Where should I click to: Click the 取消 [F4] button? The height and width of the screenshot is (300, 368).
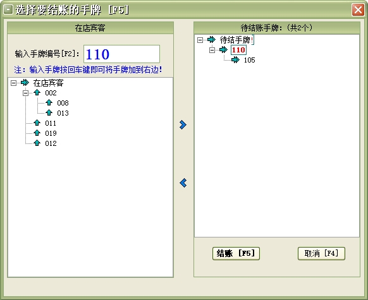pyautogui.click(x=321, y=253)
